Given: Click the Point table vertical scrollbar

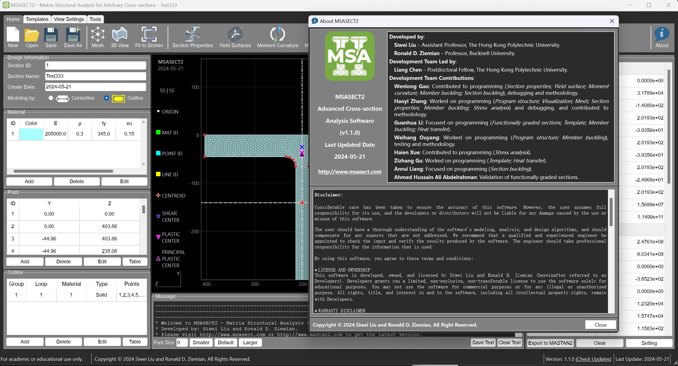Looking at the screenshot, I should click(143, 209).
